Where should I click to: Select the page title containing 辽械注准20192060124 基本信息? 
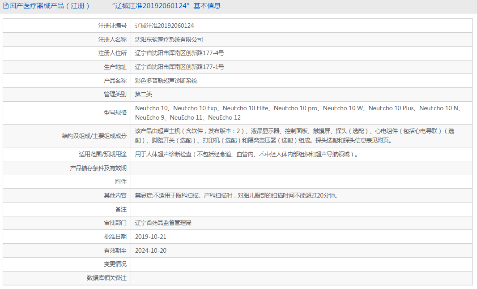[x=115, y=6]
